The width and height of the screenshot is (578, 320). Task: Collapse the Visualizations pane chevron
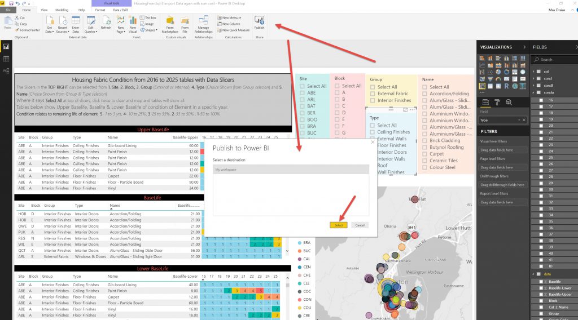[524, 47]
